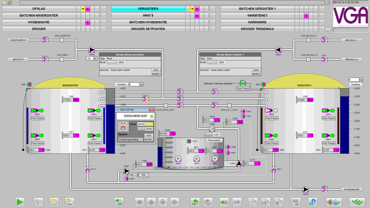Click the green double checkmark acknowledge icon
The height and width of the screenshot is (208, 370).
click(357, 202)
